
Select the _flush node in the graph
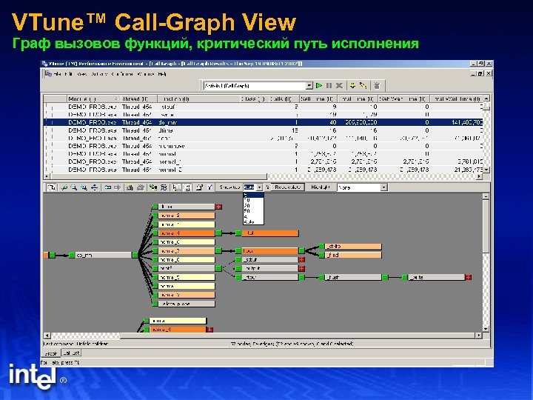pos(353,278)
